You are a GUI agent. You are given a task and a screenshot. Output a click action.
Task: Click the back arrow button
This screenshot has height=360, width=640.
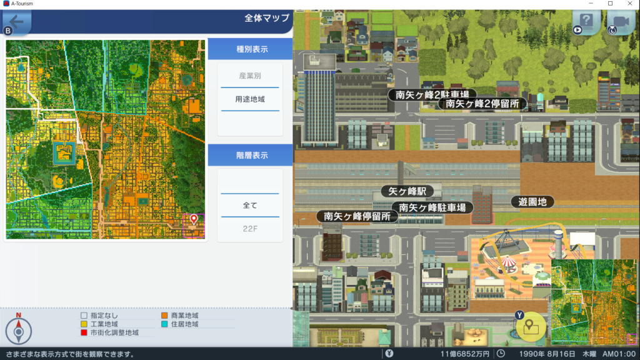click(x=15, y=22)
